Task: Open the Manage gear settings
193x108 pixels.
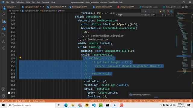Action: tap(3, 96)
